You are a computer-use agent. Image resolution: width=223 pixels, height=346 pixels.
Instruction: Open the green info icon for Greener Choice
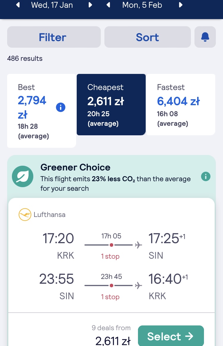point(206,176)
